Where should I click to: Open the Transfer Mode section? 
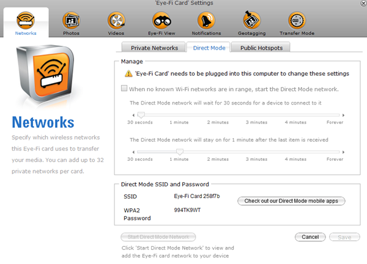tap(297, 23)
